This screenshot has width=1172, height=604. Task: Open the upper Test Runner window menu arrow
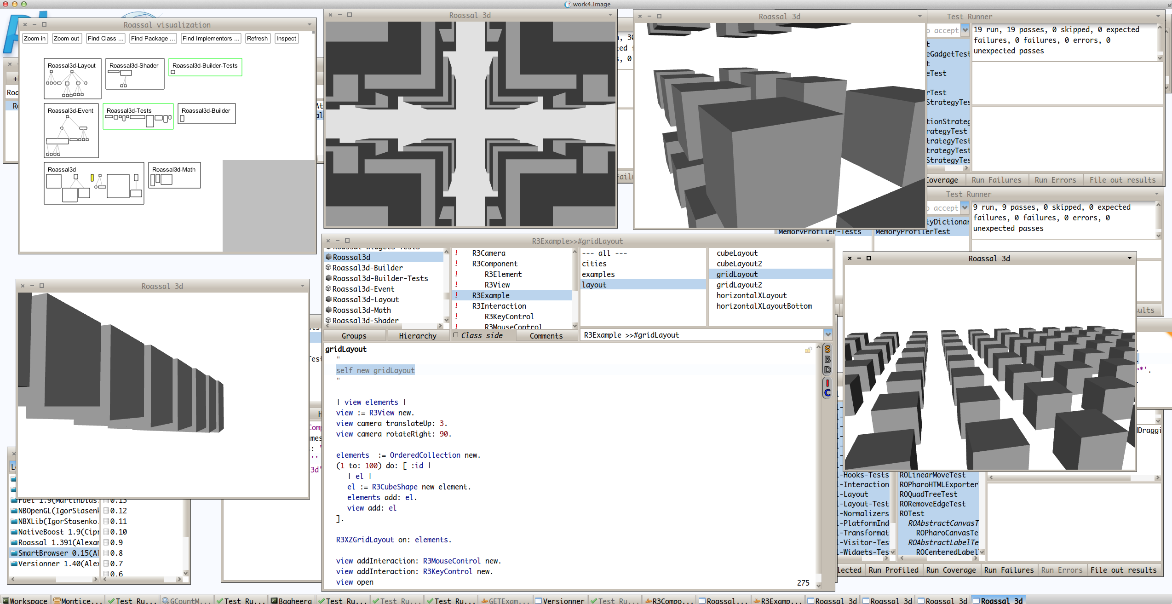(1158, 17)
